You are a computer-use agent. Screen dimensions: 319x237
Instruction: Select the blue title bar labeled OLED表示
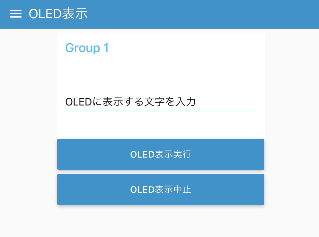click(159, 14)
